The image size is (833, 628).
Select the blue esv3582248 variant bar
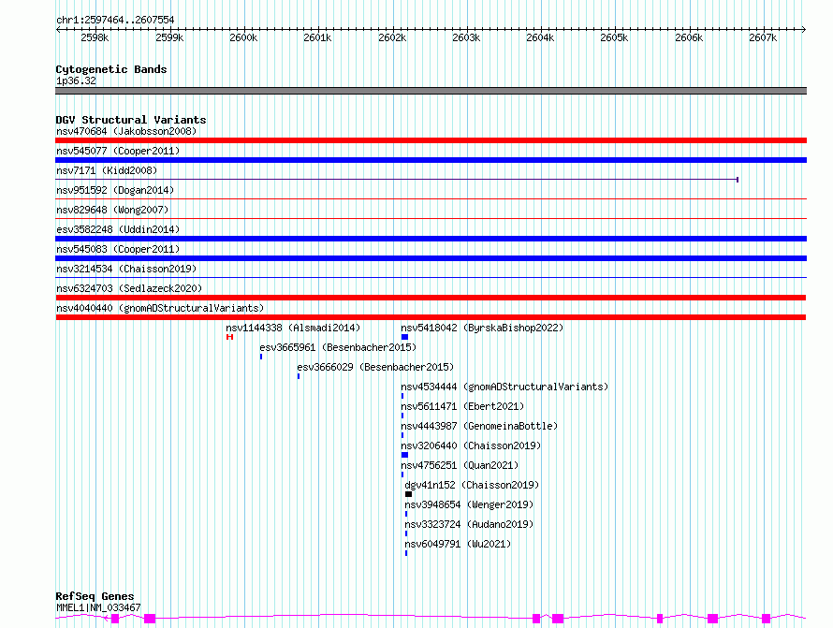pos(431,239)
